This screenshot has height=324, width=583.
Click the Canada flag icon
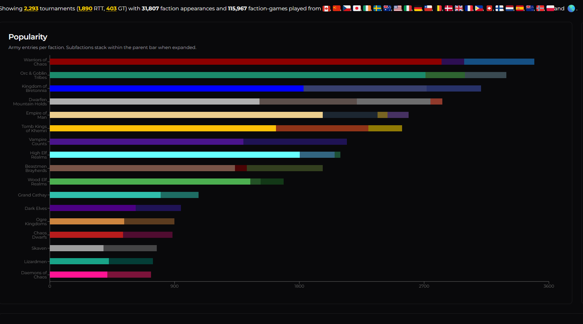[326, 8]
